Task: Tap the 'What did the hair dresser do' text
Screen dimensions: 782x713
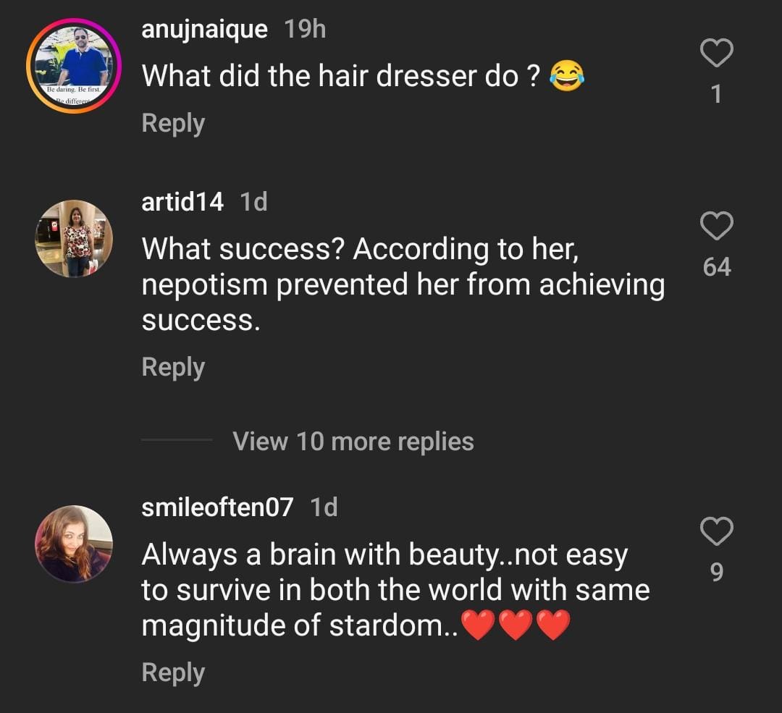Action: coord(340,76)
